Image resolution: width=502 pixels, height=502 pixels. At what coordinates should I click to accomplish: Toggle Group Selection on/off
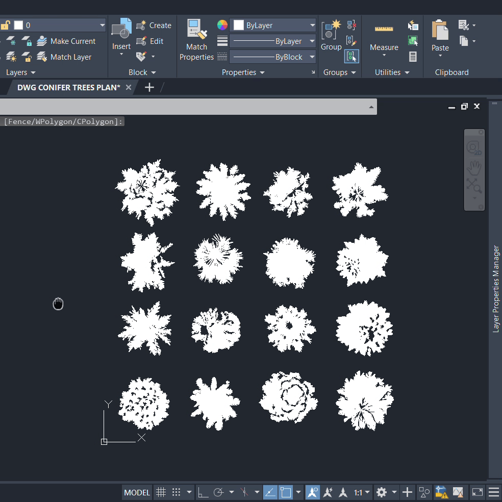[352, 57]
